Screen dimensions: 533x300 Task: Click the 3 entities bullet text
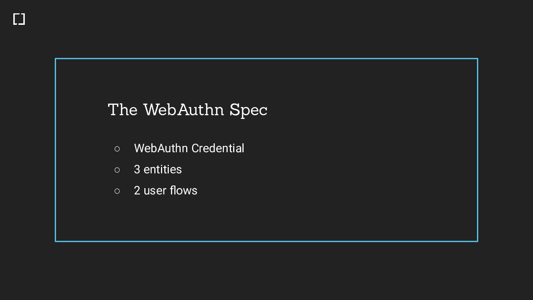[x=158, y=170]
